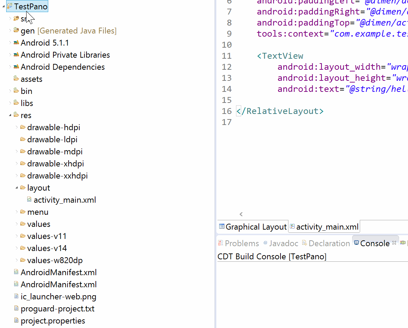Viewport: 408px width, 328px height.
Task: Open the Problems tab
Action: [x=238, y=243]
